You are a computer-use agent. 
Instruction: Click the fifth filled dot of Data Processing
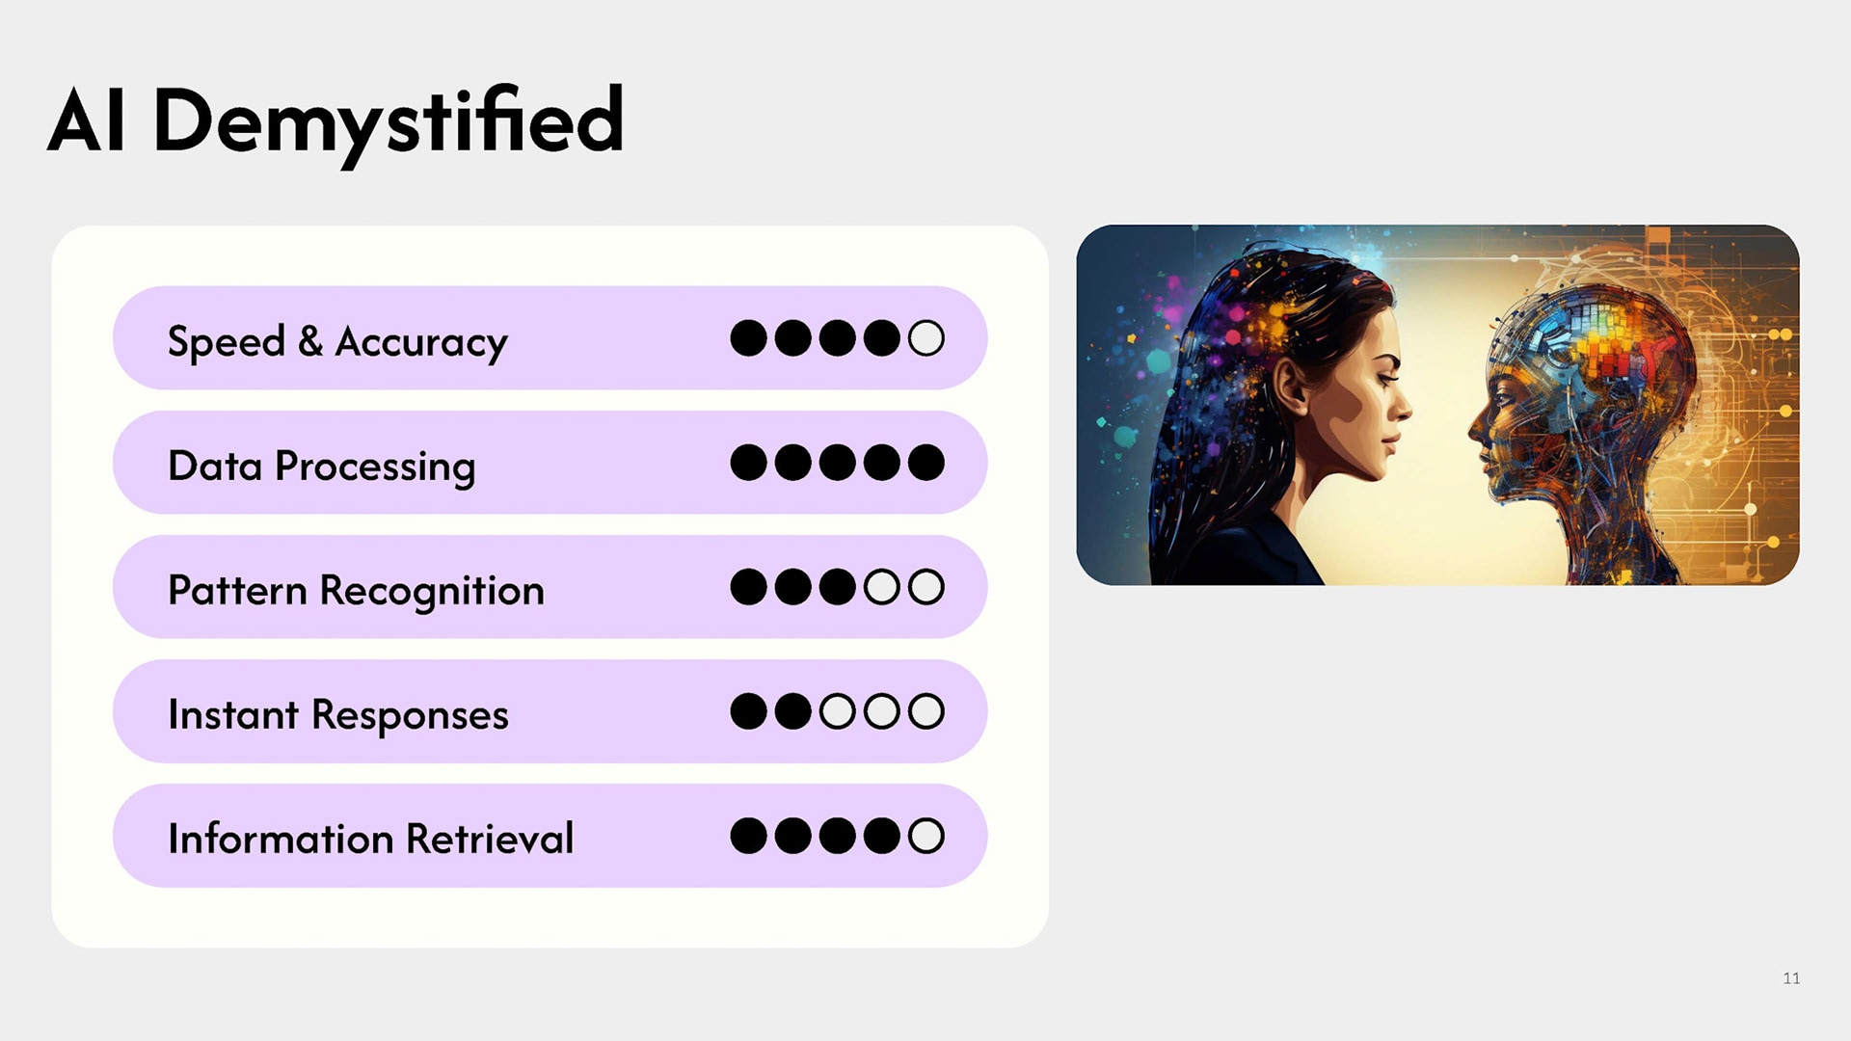pyautogui.click(x=926, y=463)
